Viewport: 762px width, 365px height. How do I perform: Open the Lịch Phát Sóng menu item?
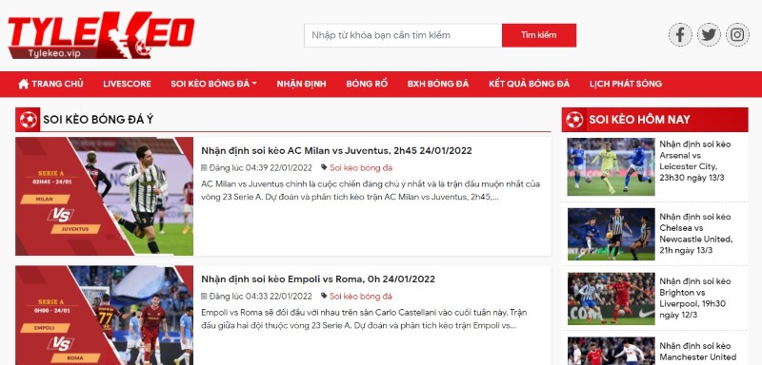point(626,84)
